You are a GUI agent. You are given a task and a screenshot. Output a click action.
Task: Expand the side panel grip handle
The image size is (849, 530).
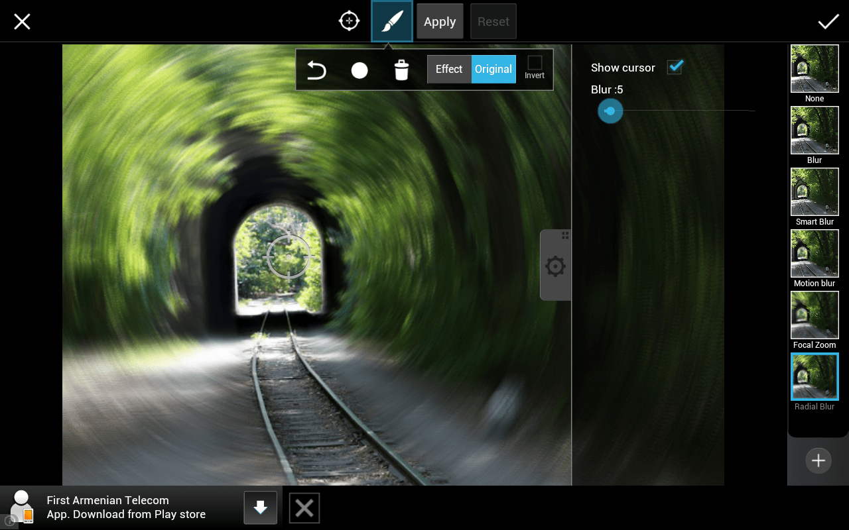[565, 236]
